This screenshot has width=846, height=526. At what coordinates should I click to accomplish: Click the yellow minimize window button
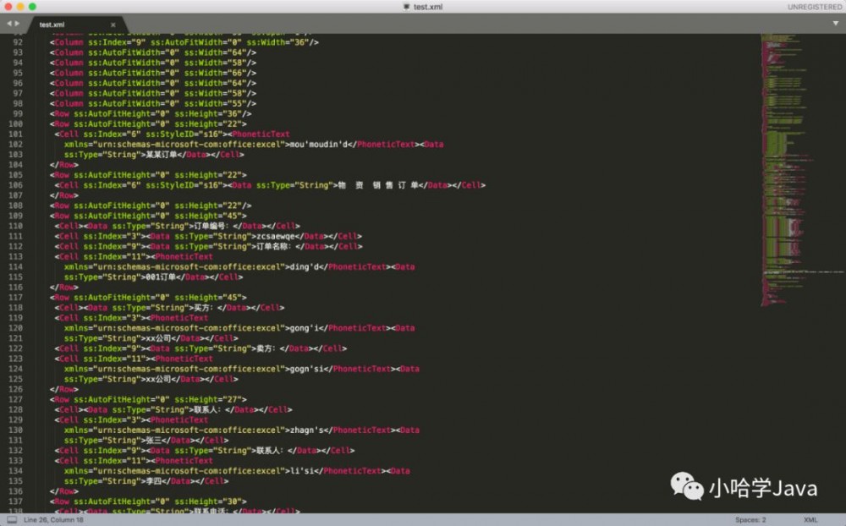(20, 7)
